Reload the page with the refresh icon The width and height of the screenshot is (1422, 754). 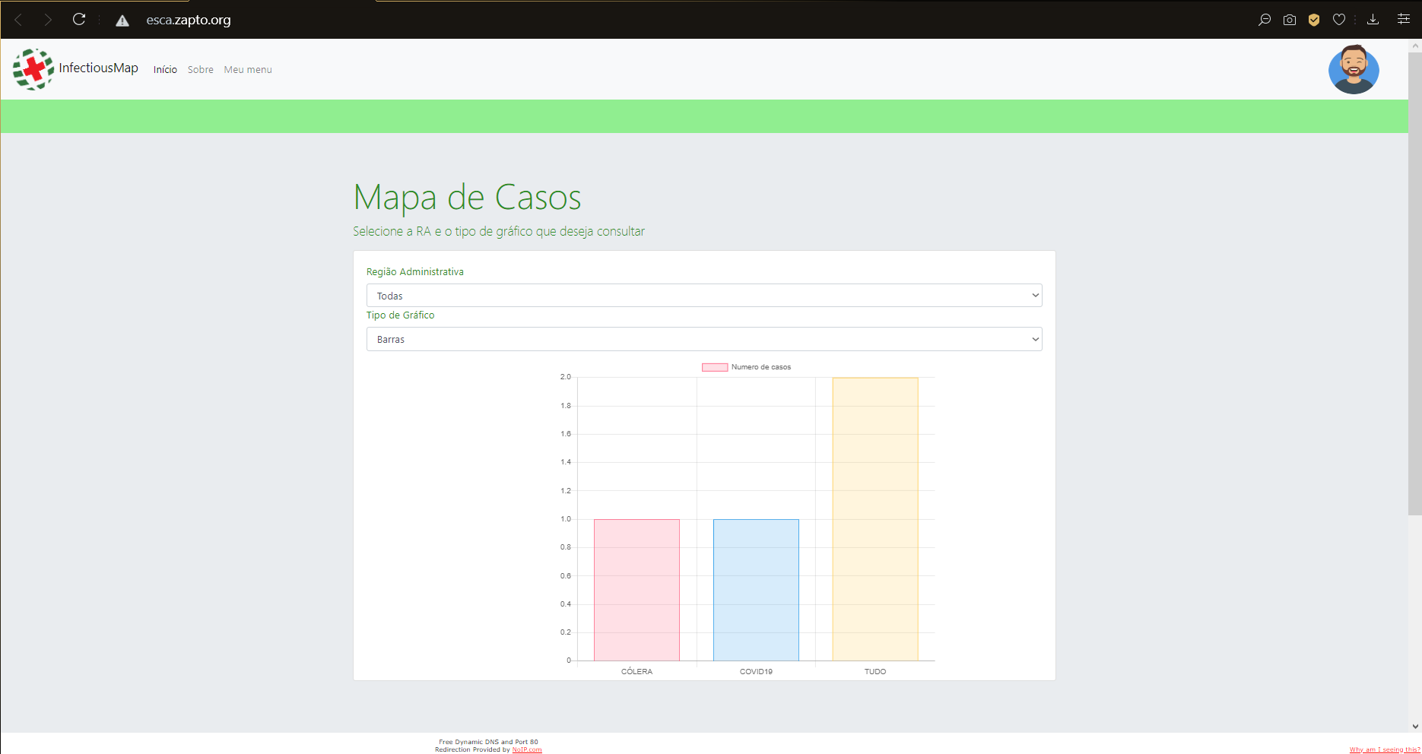79,20
